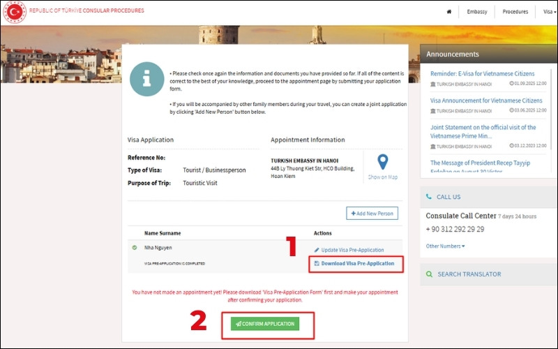Click the blue info circle icon
Screen dimensions: 558x349
(x=146, y=78)
